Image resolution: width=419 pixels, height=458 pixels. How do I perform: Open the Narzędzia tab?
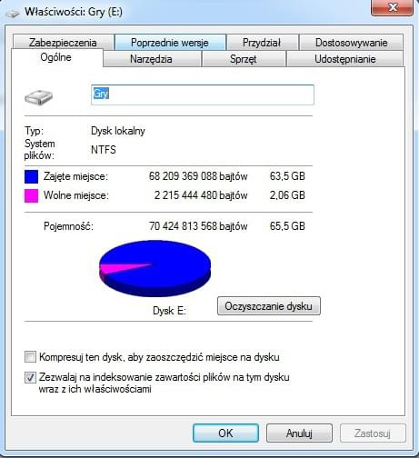coord(151,59)
